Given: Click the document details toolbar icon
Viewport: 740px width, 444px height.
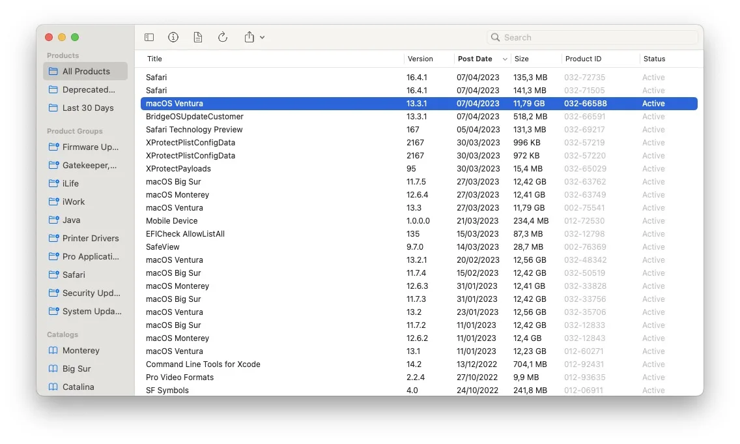Looking at the screenshot, I should [x=198, y=37].
